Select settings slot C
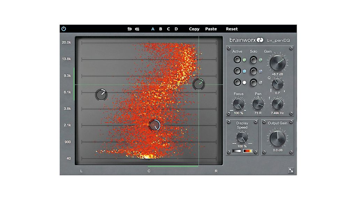This screenshot has height=200, width=357. pyautogui.click(x=168, y=29)
